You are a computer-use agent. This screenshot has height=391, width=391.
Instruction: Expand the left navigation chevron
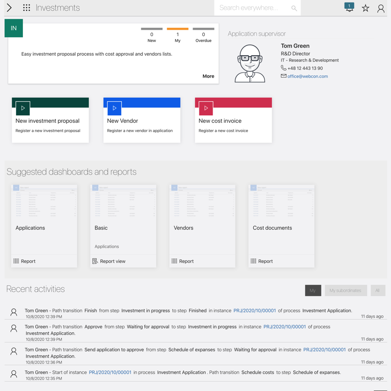point(9,8)
